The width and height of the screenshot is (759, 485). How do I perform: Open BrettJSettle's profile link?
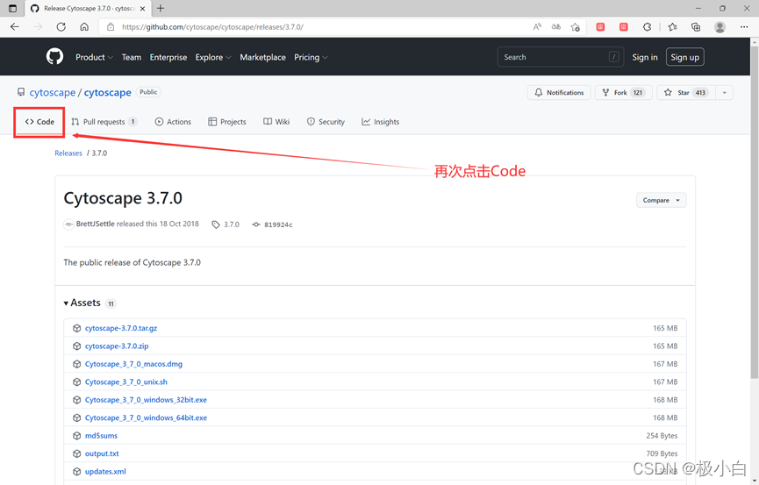pyautogui.click(x=96, y=225)
